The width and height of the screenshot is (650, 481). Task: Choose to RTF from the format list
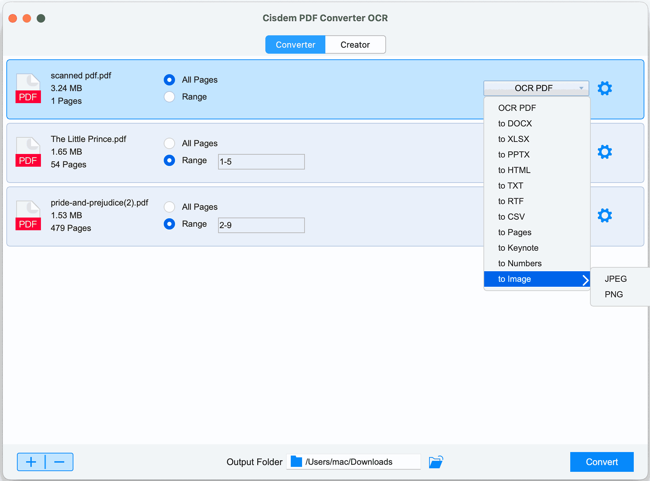click(537, 201)
